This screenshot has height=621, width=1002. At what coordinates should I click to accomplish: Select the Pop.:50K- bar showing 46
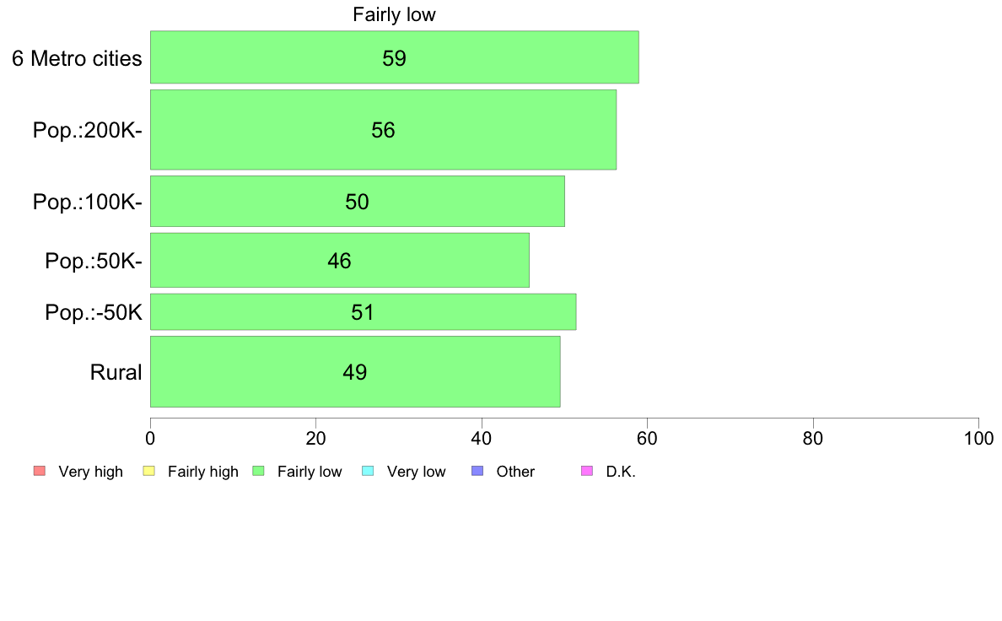point(339,260)
